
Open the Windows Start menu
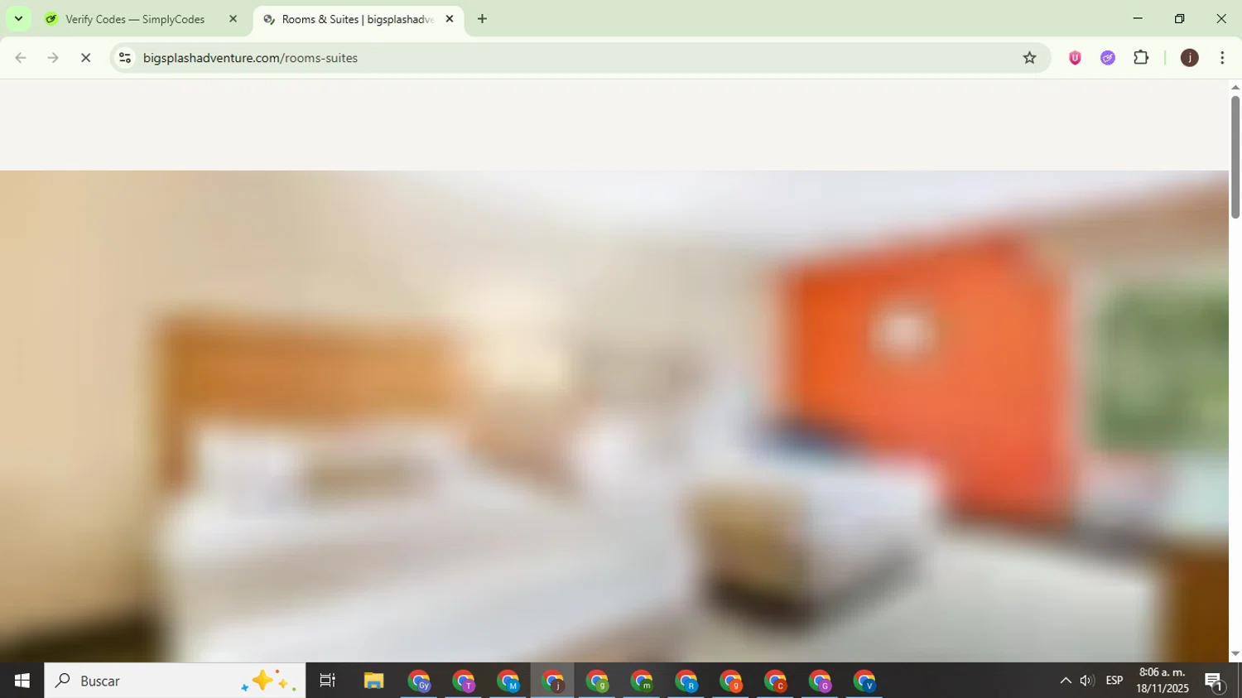coord(22,681)
